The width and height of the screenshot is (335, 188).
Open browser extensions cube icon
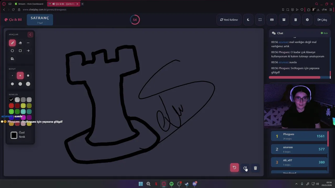click(309, 10)
